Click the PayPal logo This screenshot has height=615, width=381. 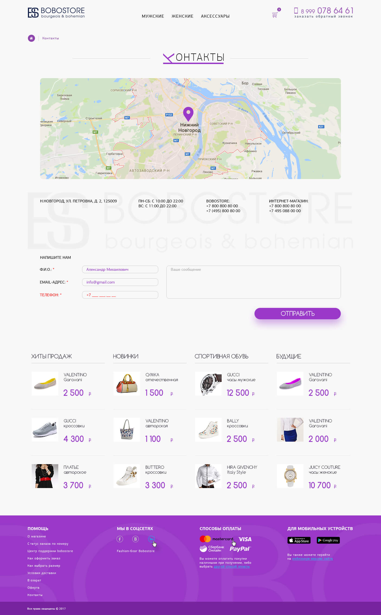(240, 549)
